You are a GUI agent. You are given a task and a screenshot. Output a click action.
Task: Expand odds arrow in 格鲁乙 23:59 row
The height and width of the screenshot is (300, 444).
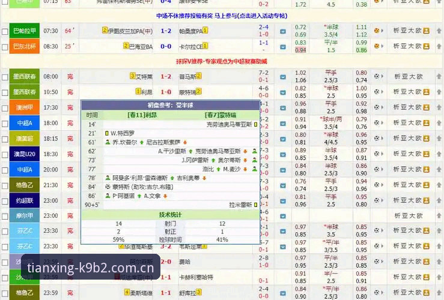382,292
